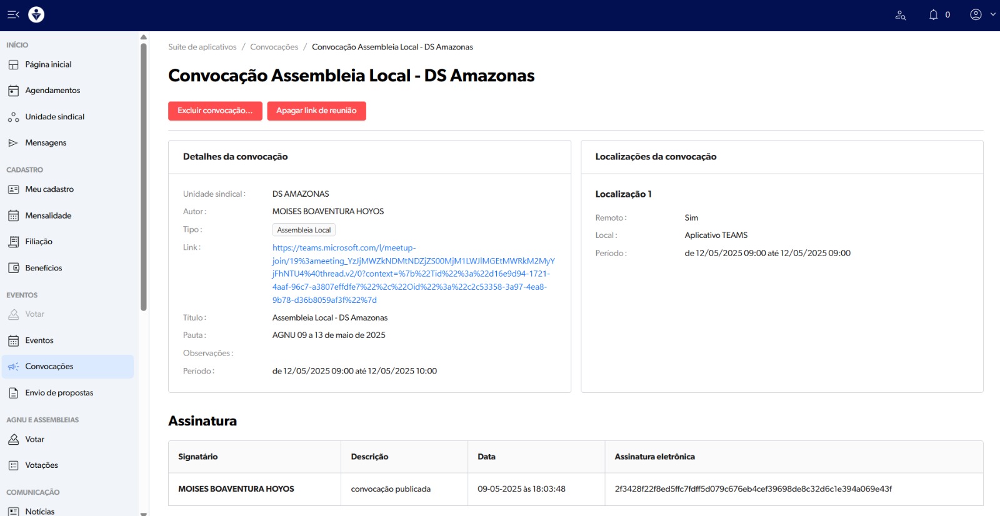Expand the profile dropdown chevron

[992, 14]
